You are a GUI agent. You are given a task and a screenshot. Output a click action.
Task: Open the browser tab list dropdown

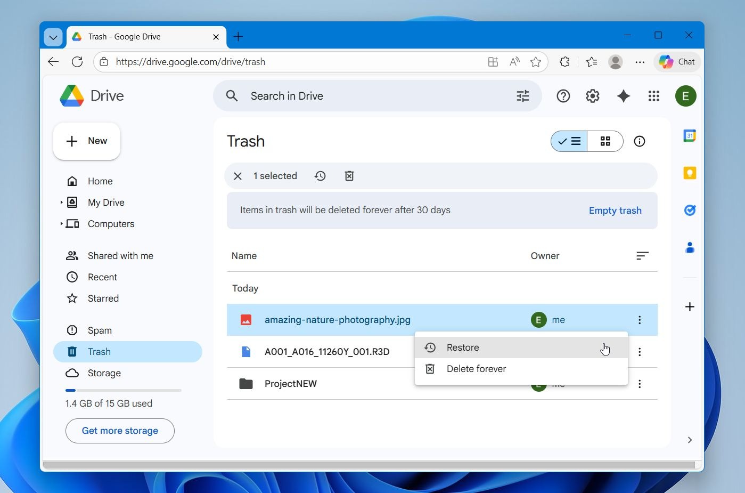(x=53, y=37)
